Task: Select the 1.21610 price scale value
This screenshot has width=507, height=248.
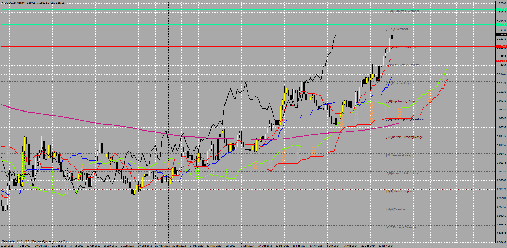Action: (x=501, y=12)
